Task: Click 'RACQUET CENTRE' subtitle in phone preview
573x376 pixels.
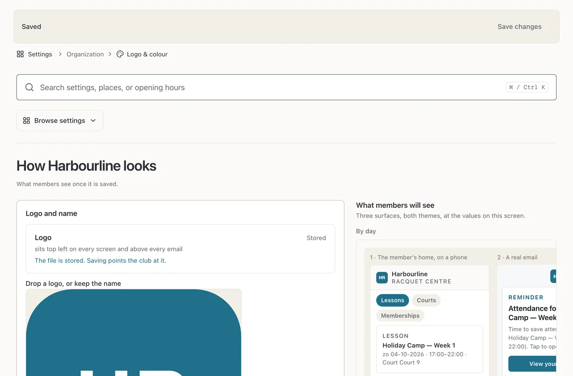Action: pos(422,282)
